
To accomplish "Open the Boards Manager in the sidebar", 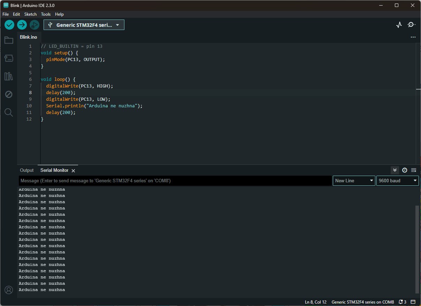I will coord(9,58).
